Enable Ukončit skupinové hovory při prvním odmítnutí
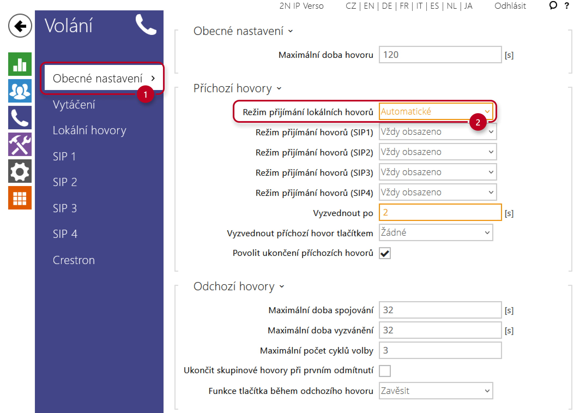This screenshot has height=413, width=580. (x=385, y=371)
